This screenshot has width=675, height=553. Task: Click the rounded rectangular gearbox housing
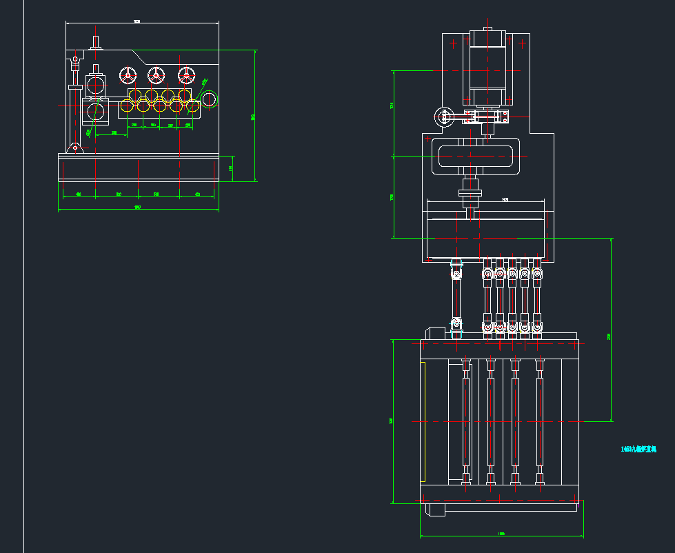[x=475, y=157]
